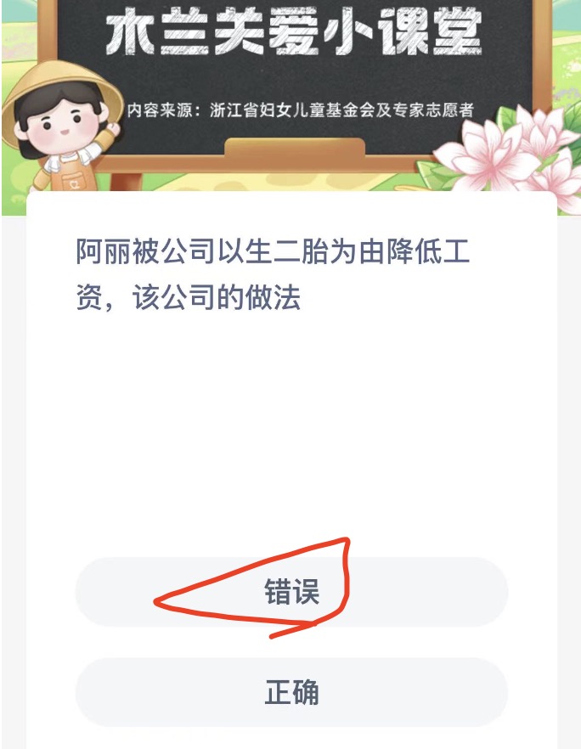Select the 正确 answer option
Viewport: 581px width, 749px height.
291,692
